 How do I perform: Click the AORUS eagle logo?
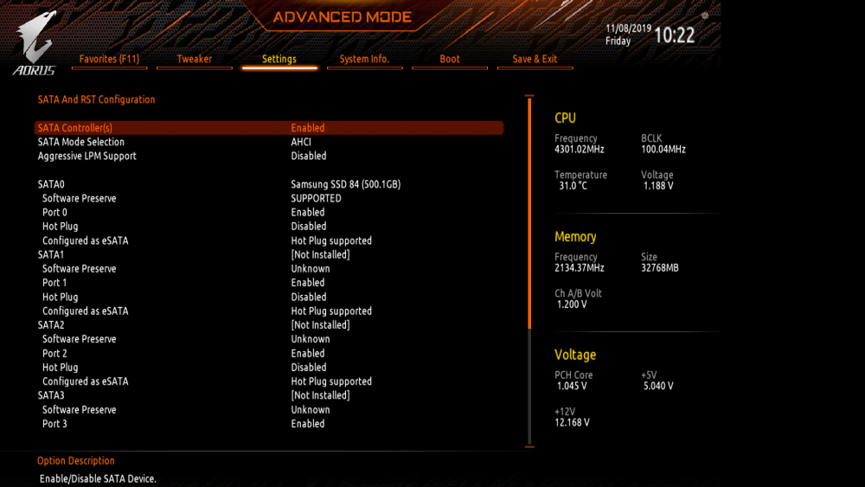click(35, 43)
